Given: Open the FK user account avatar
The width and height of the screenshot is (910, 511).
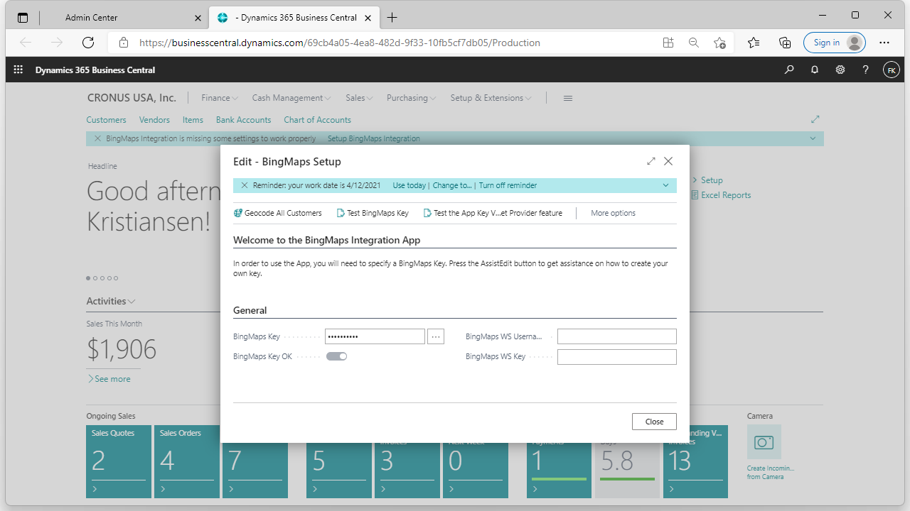Looking at the screenshot, I should pos(892,70).
